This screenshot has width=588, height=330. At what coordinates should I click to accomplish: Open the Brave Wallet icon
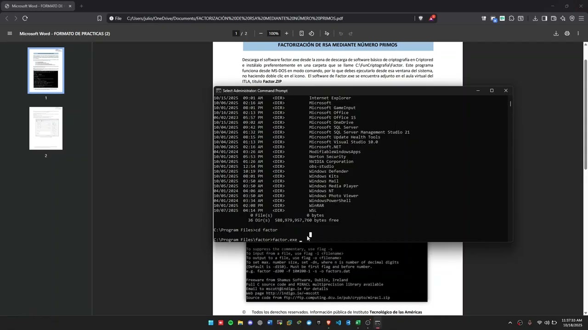[x=554, y=18]
